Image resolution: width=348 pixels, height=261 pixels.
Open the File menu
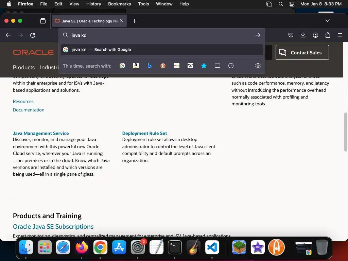pos(44,4)
